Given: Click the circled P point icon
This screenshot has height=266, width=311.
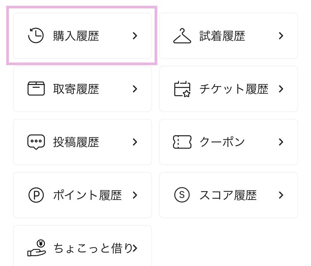Looking at the screenshot, I should pos(36,195).
